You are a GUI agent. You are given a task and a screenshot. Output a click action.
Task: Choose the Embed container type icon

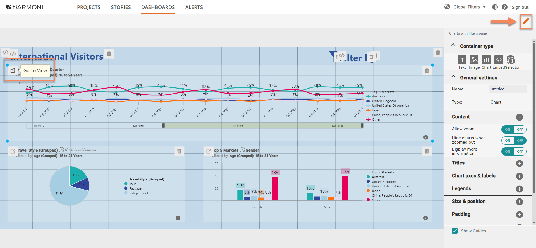tap(499, 60)
